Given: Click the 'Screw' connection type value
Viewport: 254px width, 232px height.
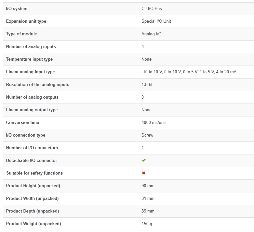Looking at the screenshot, I should pos(147,135).
